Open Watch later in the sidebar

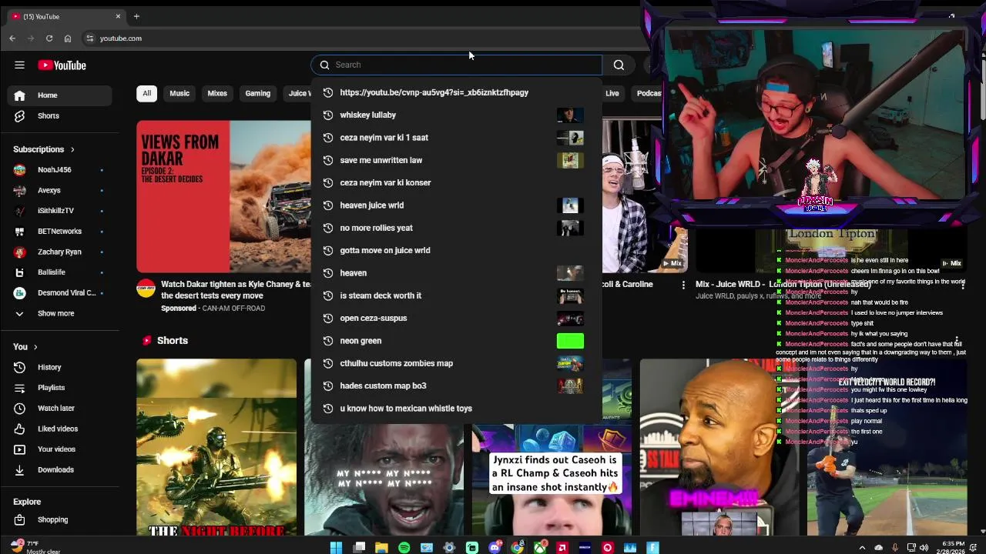(x=60, y=409)
